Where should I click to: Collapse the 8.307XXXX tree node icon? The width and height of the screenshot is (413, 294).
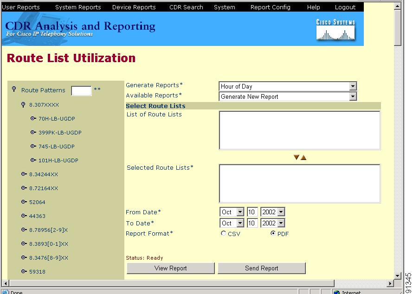click(x=23, y=105)
